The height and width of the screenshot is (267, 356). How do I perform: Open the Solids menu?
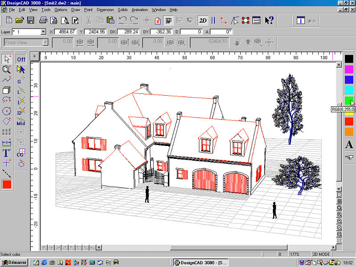tap(122, 9)
